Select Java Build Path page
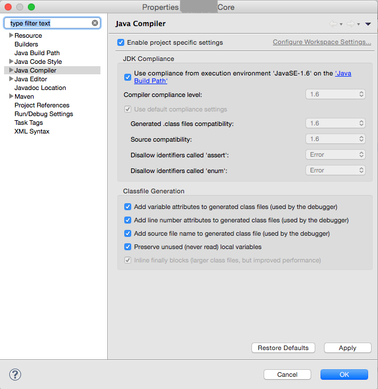This screenshot has height=389, width=378. click(37, 53)
